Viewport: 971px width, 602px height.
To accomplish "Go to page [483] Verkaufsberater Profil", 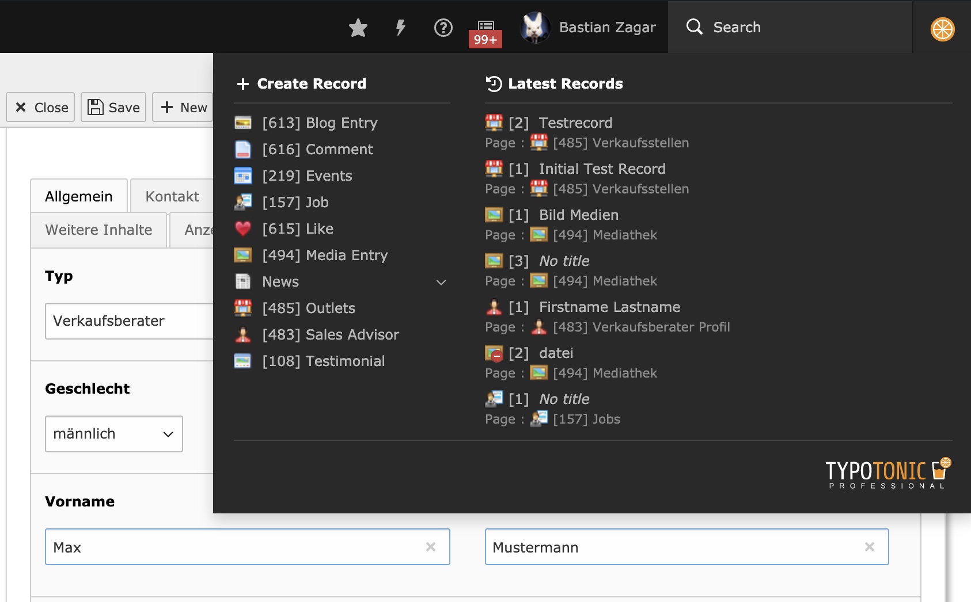I will (x=641, y=327).
